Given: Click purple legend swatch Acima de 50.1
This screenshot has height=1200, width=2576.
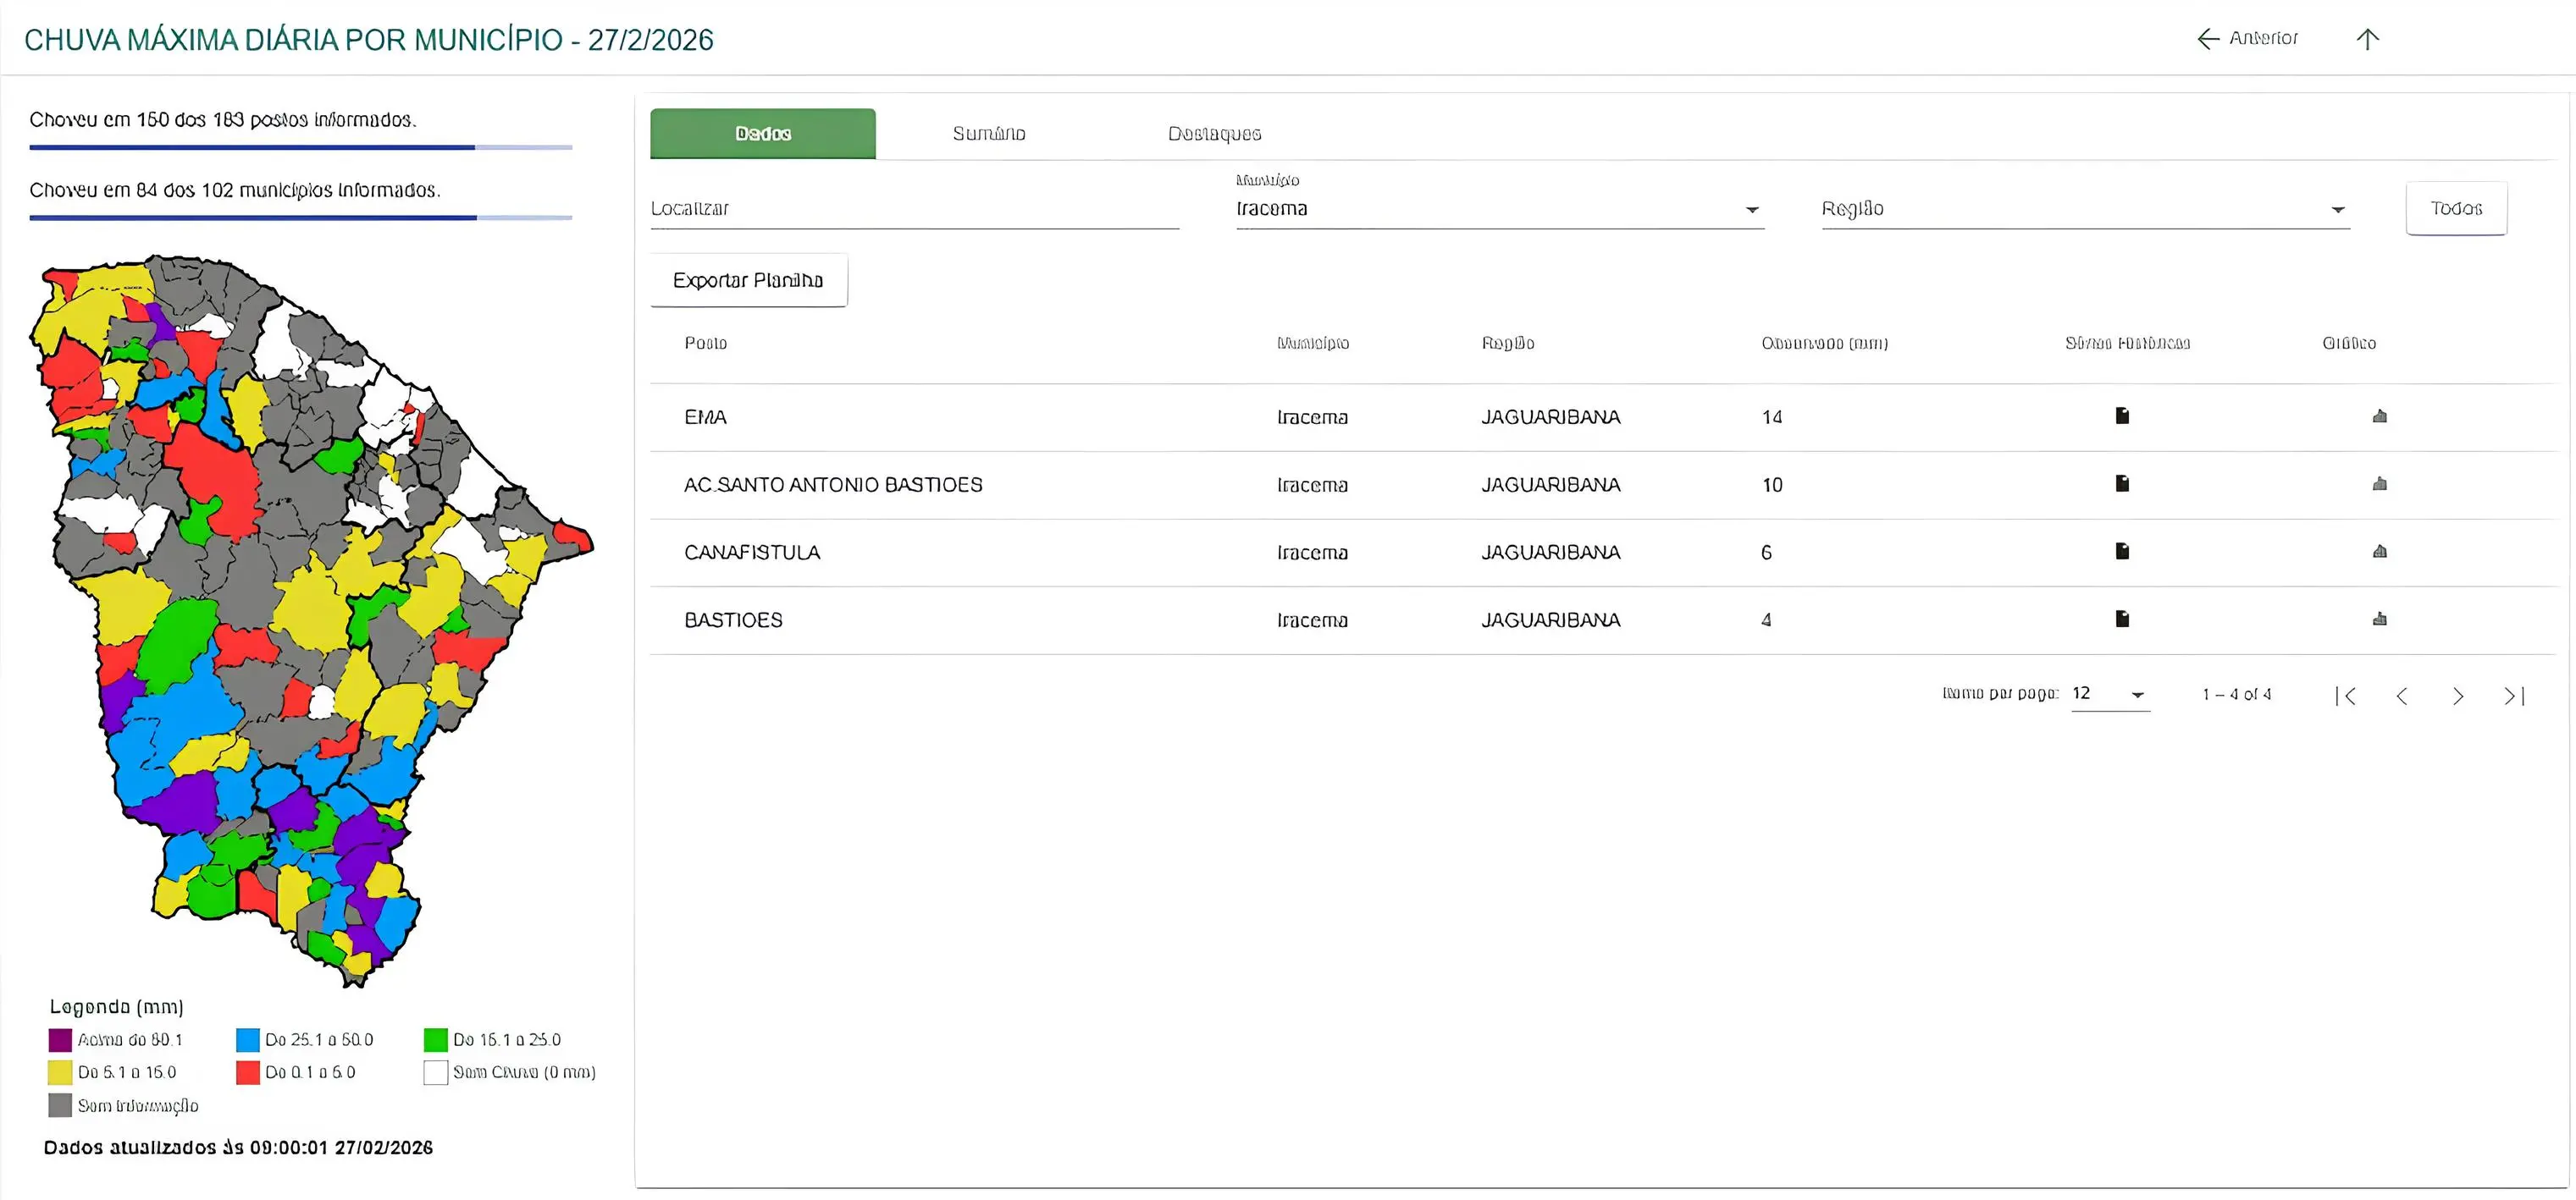Looking at the screenshot, I should (x=60, y=1040).
